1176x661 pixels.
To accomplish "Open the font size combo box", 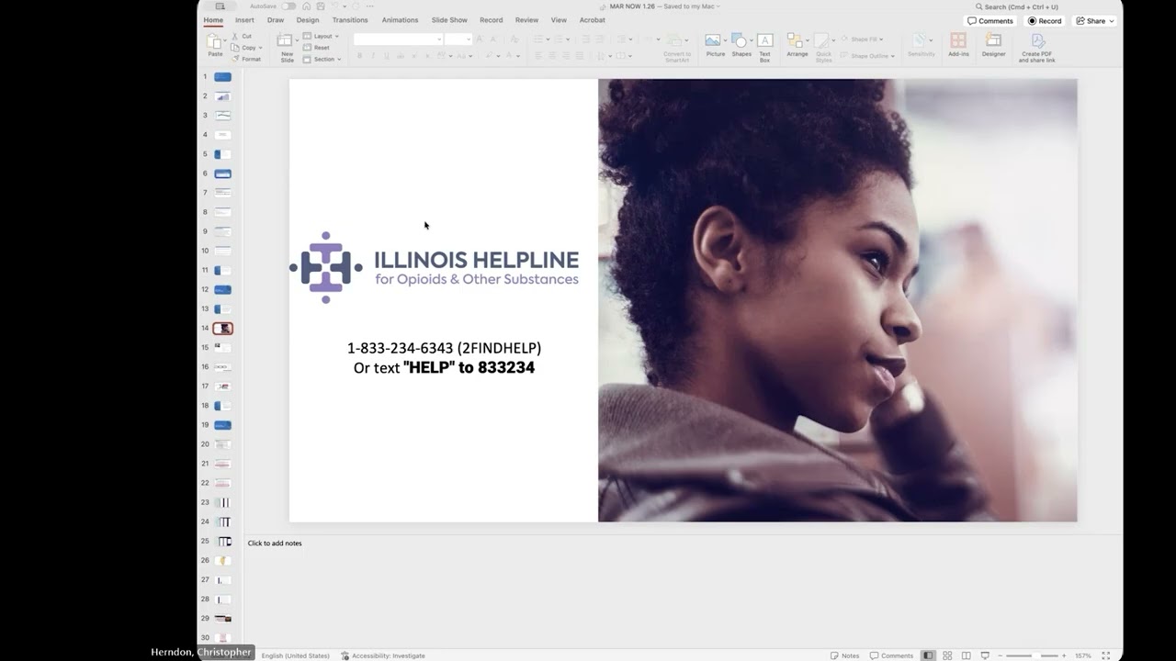I will [458, 39].
